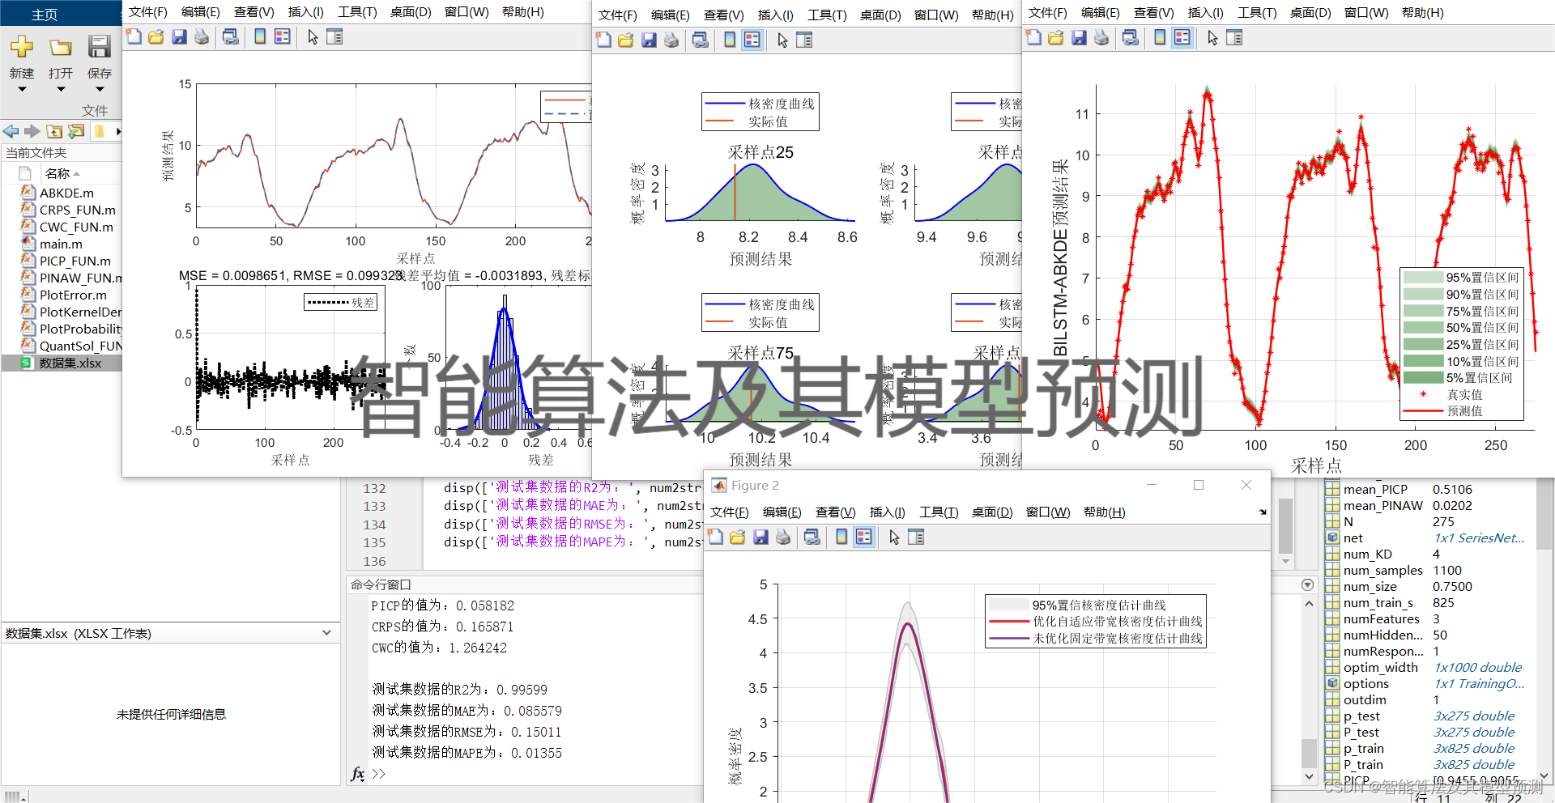
Task: Click Link Plot icon in Figure 2 toolbar
Action: [x=812, y=537]
